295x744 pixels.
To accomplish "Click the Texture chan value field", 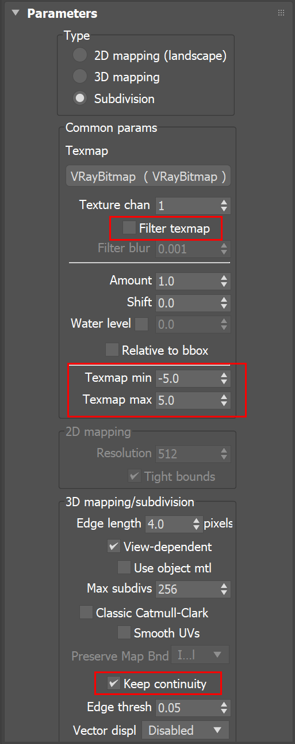I will 186,206.
